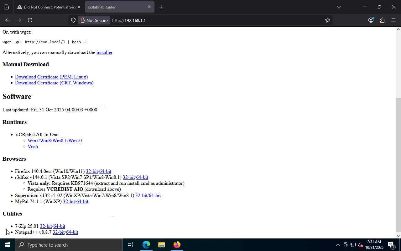
Task: Download Certificate CRT for Windows
Action: pos(54,83)
